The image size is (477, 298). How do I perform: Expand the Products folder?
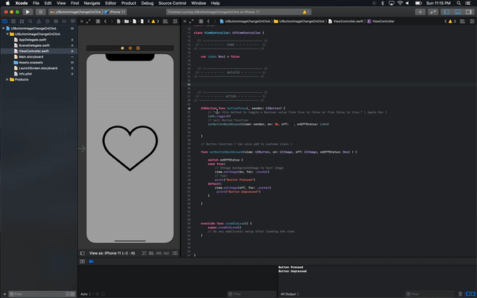pos(7,79)
